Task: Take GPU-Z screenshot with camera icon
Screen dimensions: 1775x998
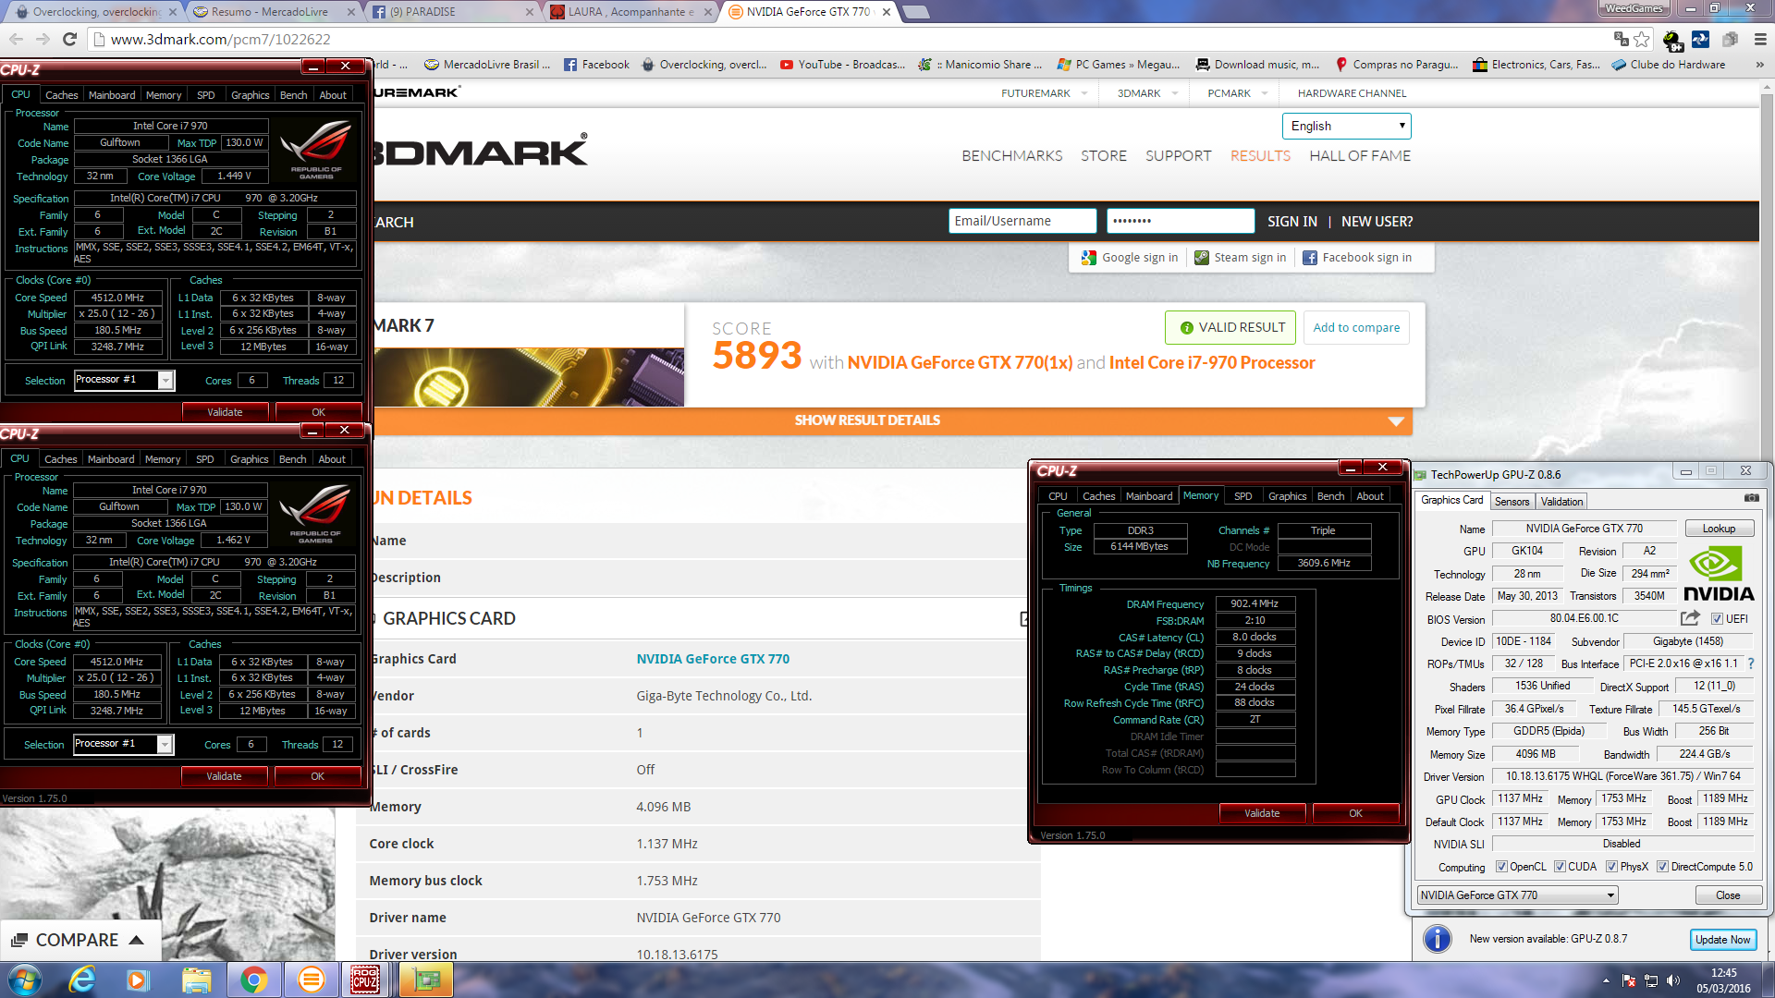Action: [1751, 498]
